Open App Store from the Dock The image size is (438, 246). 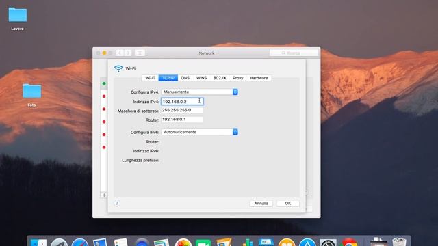pos(307,243)
